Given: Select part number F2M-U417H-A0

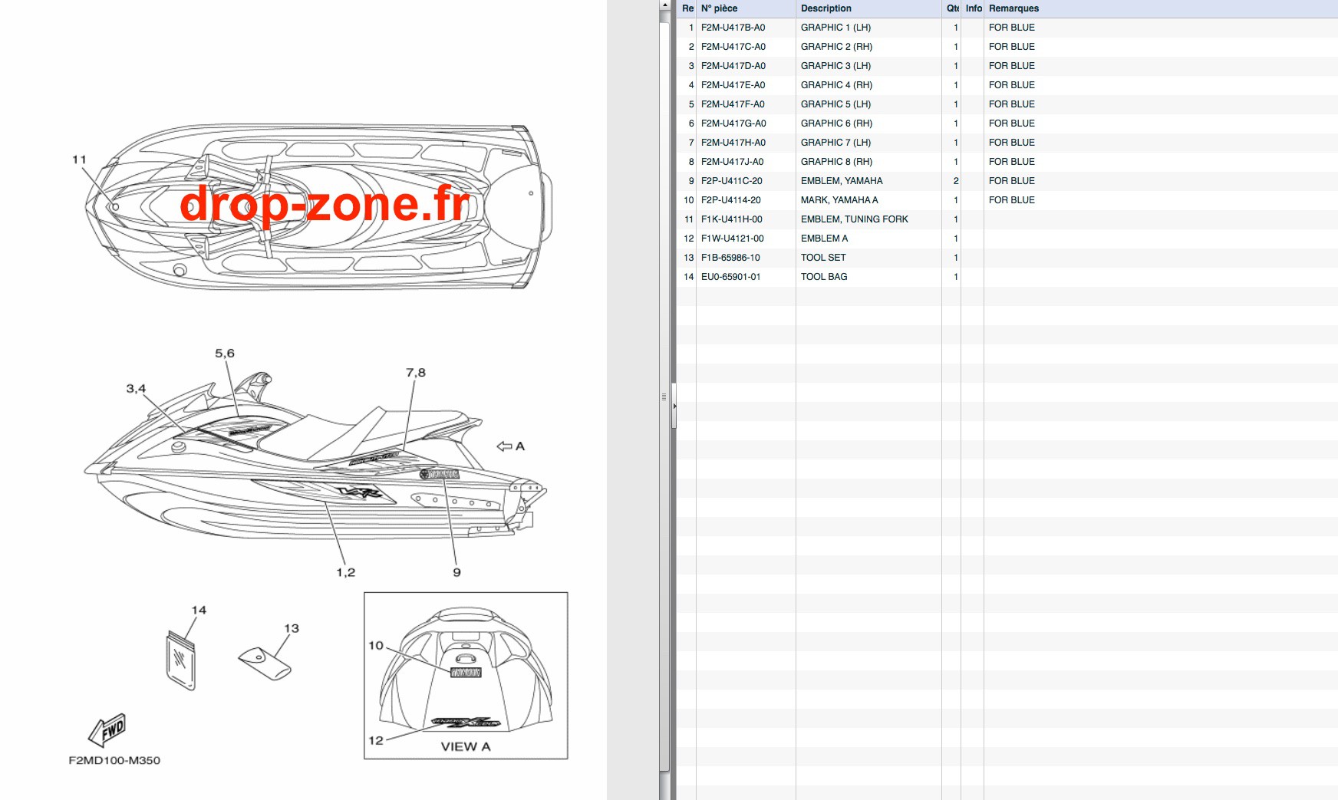Looking at the screenshot, I should [x=733, y=143].
